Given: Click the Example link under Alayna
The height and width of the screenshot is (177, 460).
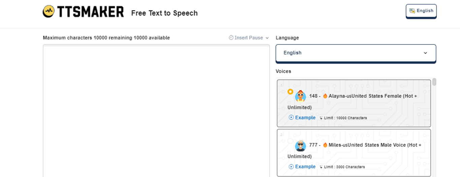Looking at the screenshot, I should coord(305,118).
